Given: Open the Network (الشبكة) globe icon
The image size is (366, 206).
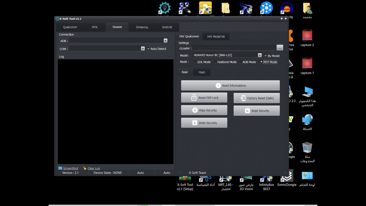Looking at the screenshot, I should pyautogui.click(x=307, y=120).
